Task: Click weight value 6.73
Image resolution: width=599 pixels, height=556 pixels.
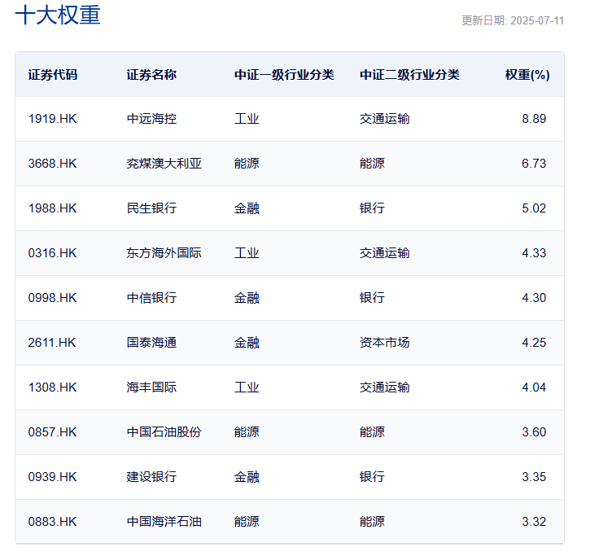Action: coord(534,164)
